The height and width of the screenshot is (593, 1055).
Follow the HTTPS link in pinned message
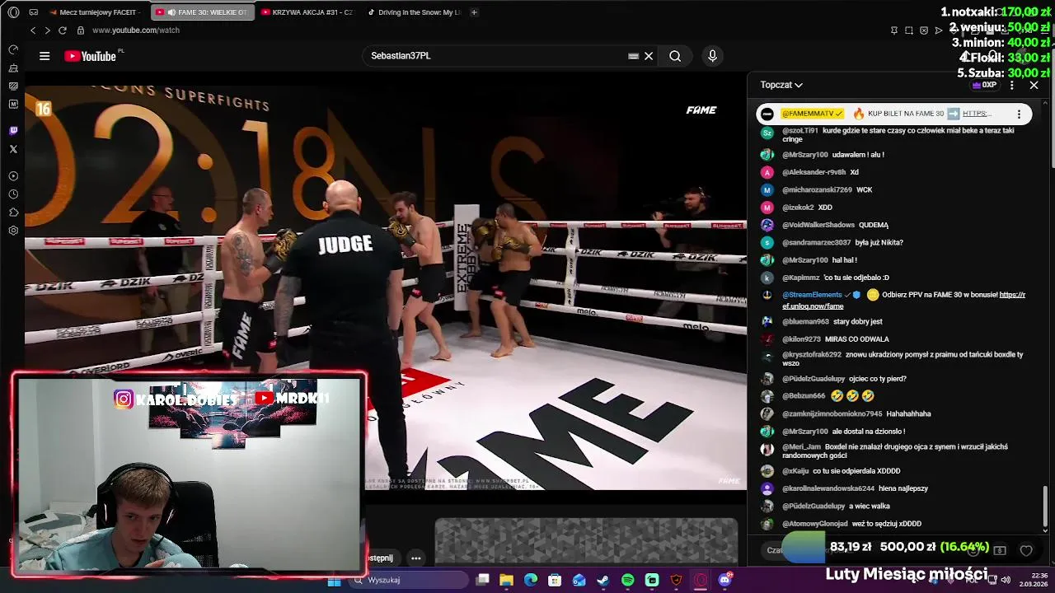976,114
